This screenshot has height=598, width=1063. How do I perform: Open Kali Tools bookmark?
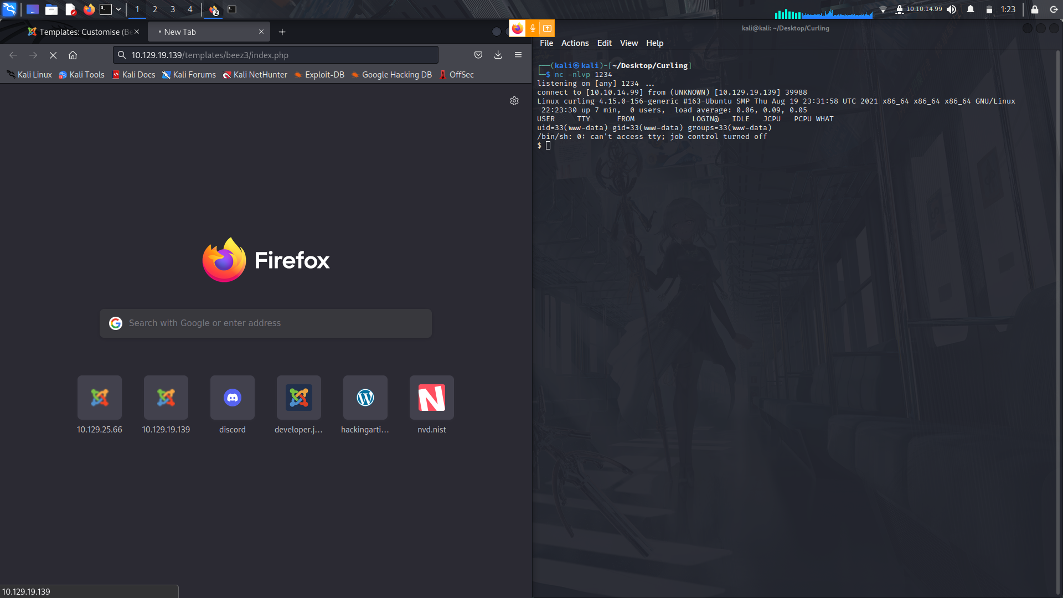[x=82, y=75]
